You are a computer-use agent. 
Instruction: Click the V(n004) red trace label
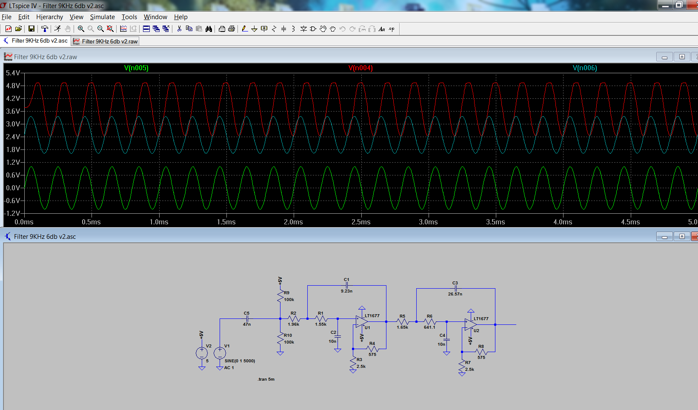[360, 68]
